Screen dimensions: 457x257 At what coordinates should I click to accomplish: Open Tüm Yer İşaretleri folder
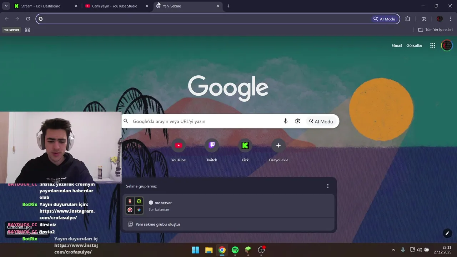(435, 30)
